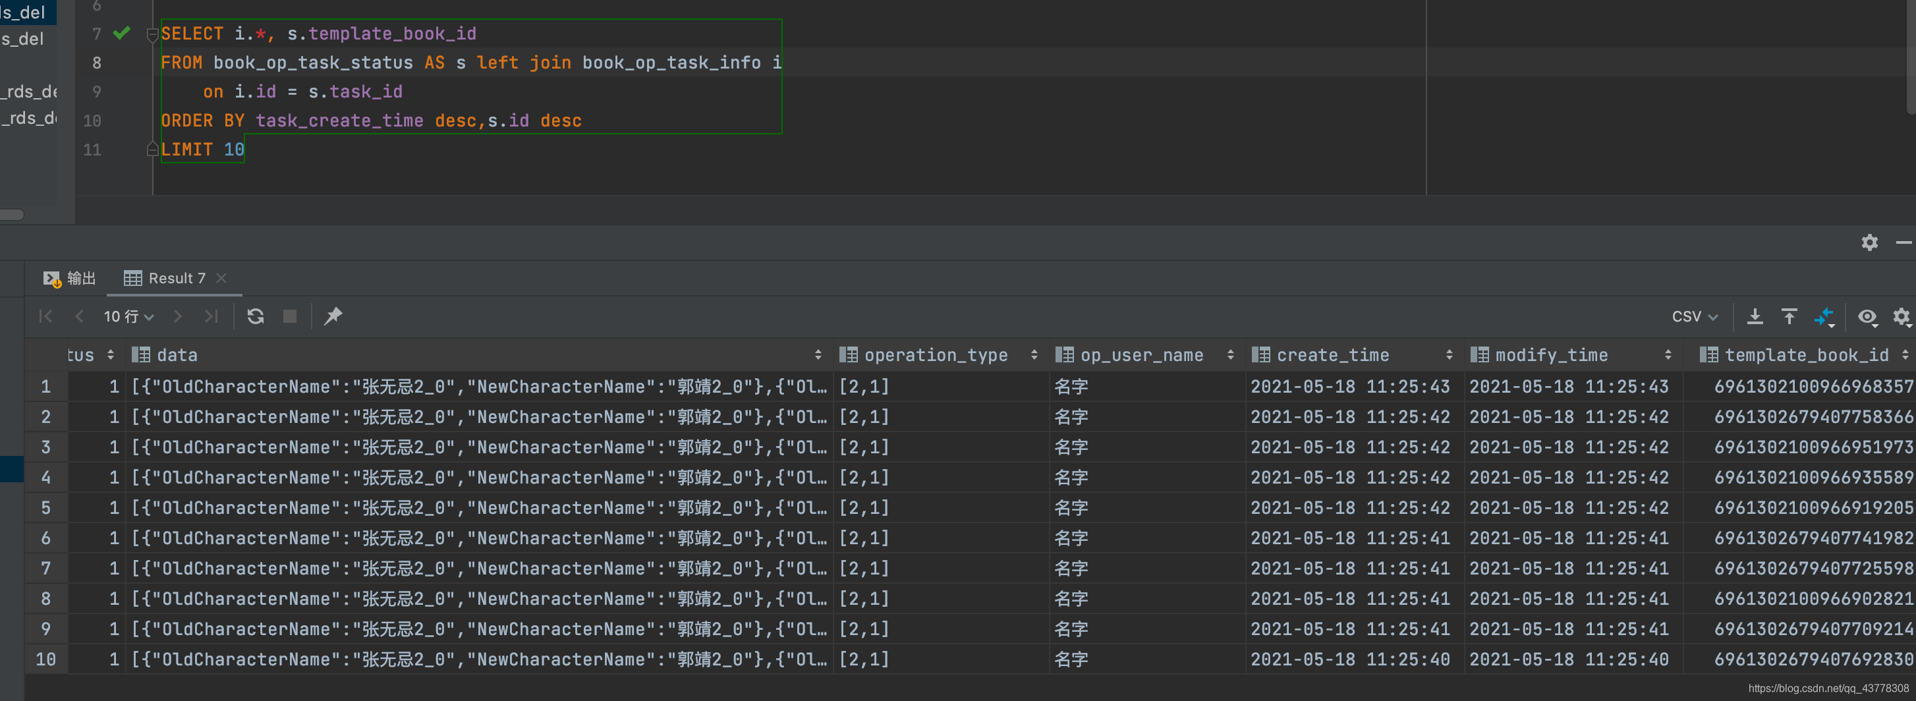This screenshot has width=1916, height=701.
Task: Select the first _rds_de item in sidebar
Action: [28, 92]
